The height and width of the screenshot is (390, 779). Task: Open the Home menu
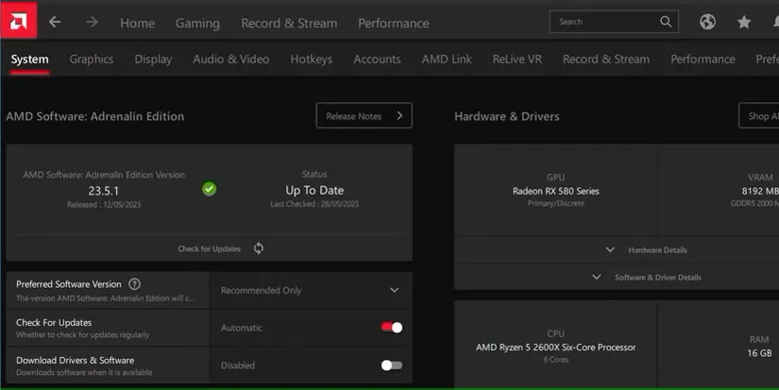pyautogui.click(x=137, y=23)
